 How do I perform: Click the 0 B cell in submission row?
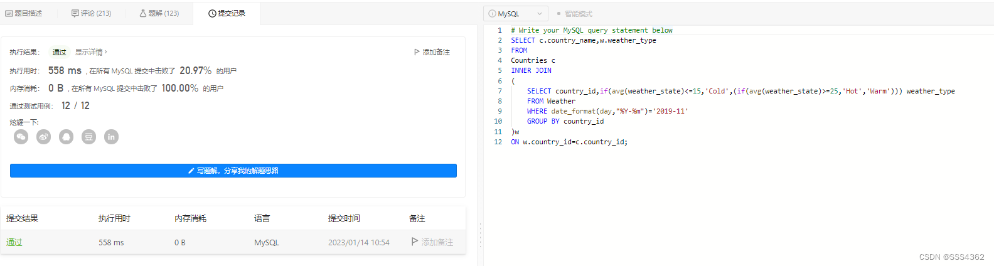(180, 242)
